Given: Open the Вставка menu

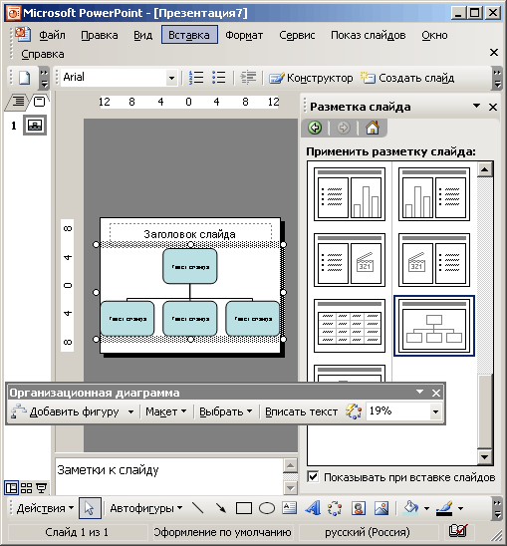Looking at the screenshot, I should pos(189,35).
